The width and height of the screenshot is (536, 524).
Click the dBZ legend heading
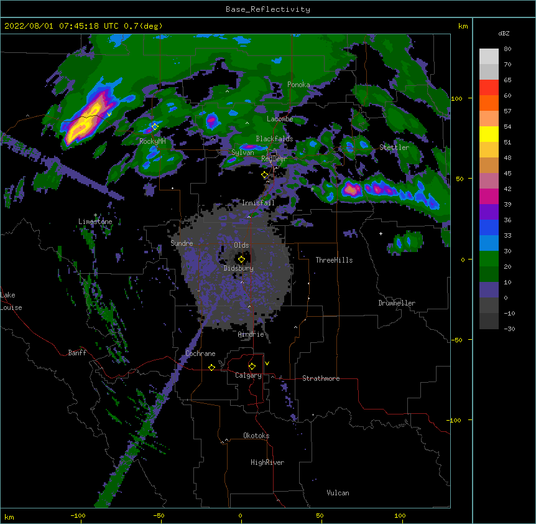coord(504,33)
